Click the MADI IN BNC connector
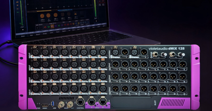Screen dimensions: 212x111 (61, 104)
